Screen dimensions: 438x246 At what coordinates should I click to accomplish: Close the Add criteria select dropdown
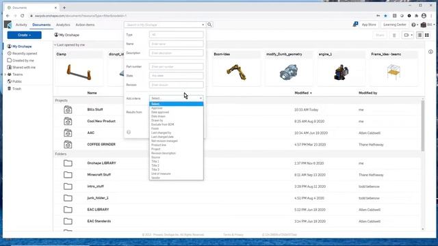[x=177, y=98]
